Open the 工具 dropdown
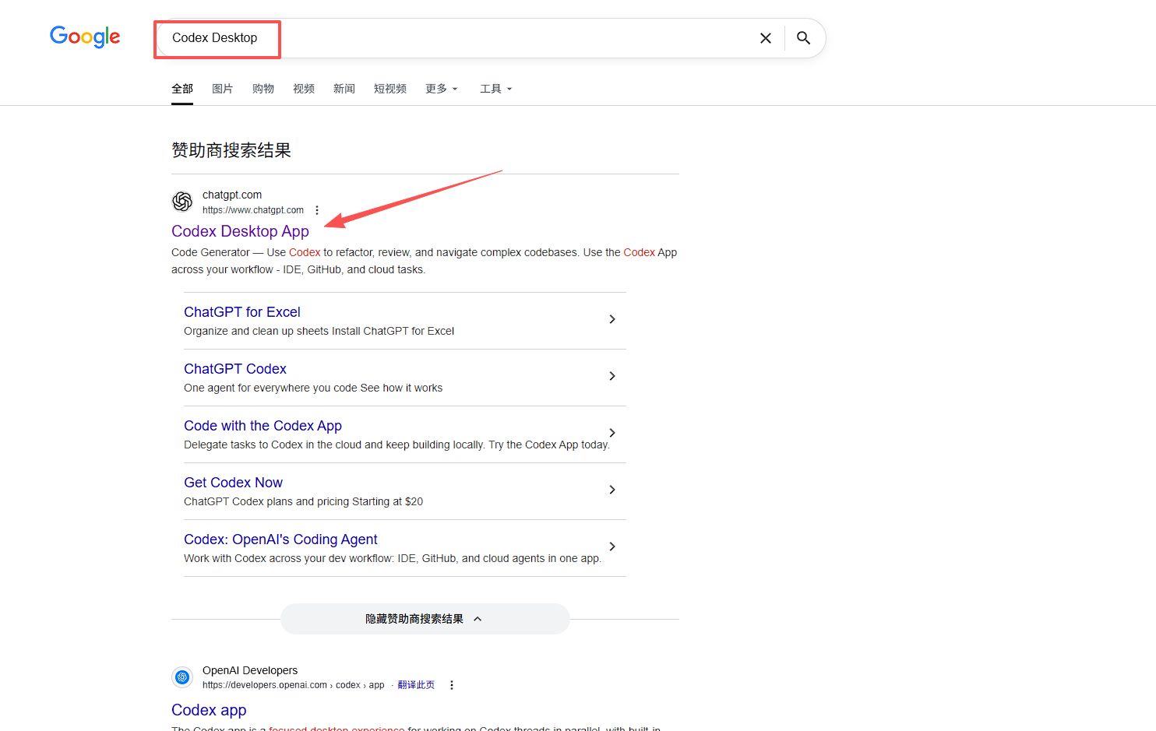This screenshot has width=1156, height=731. (496, 89)
